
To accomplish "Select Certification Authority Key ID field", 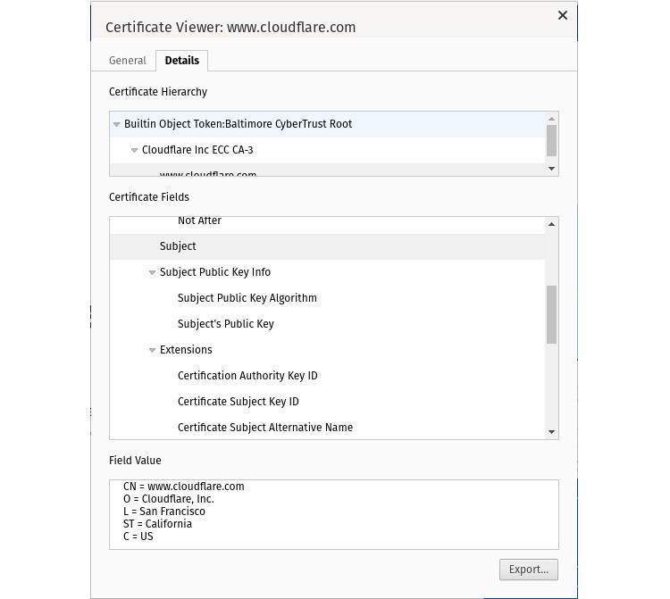I will point(327,376).
